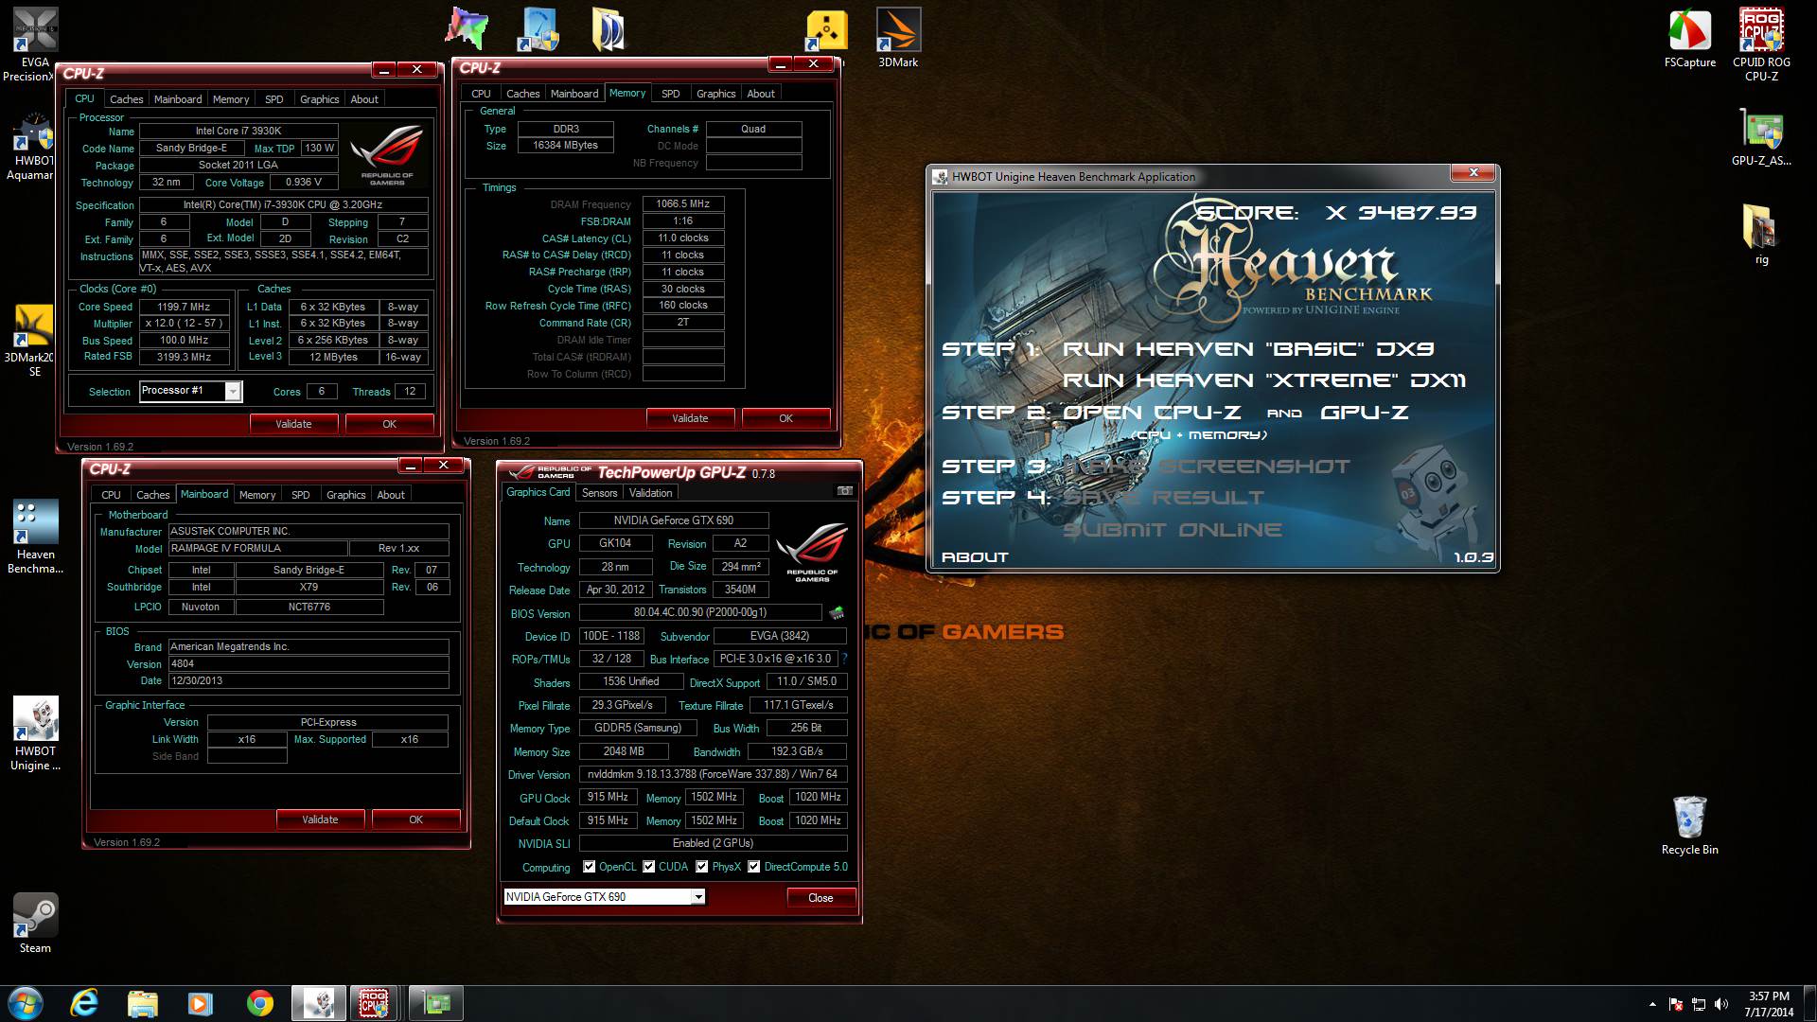The image size is (1817, 1022).
Task: Toggle the DirectCompute 5.0 checkbox
Action: (x=753, y=867)
